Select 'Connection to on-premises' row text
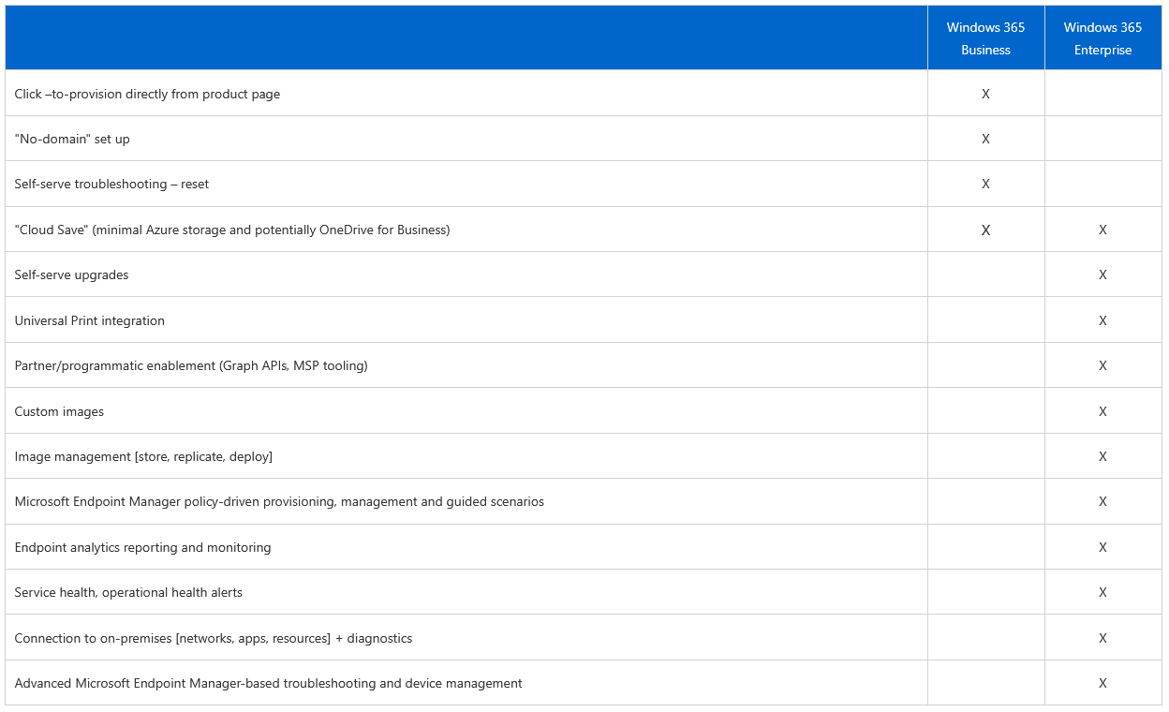1169x712 pixels. [214, 638]
